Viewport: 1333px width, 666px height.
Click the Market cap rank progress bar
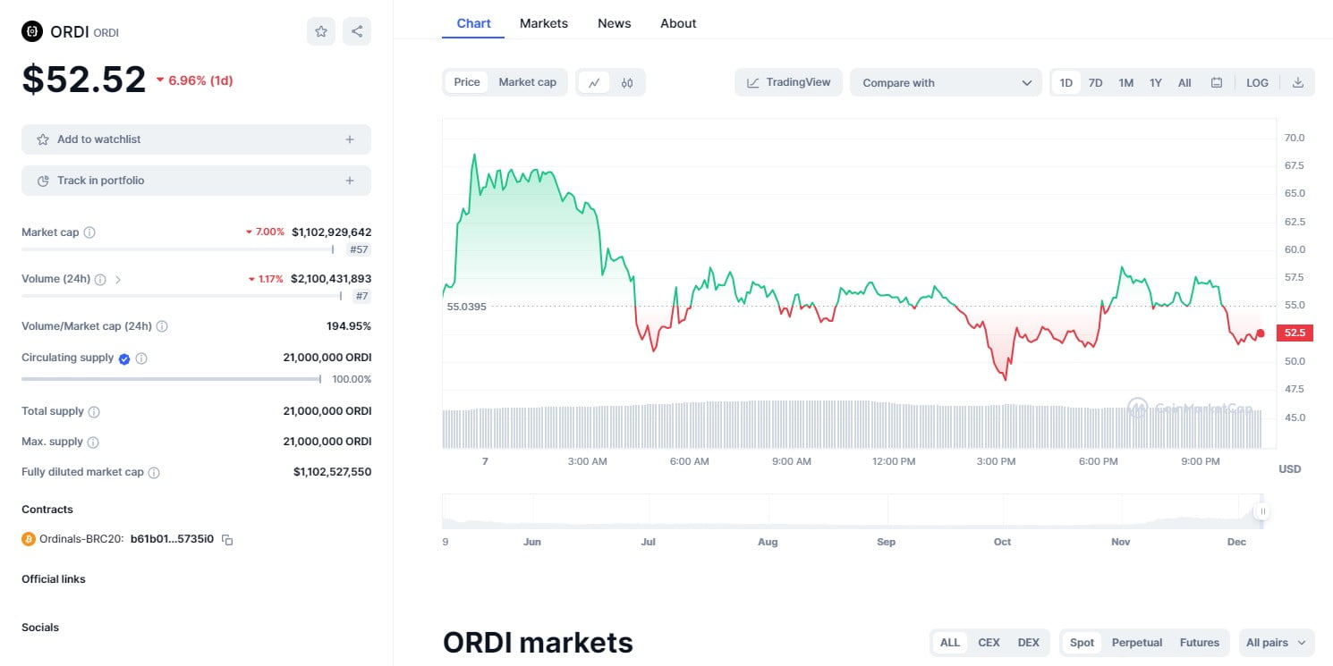(x=178, y=249)
